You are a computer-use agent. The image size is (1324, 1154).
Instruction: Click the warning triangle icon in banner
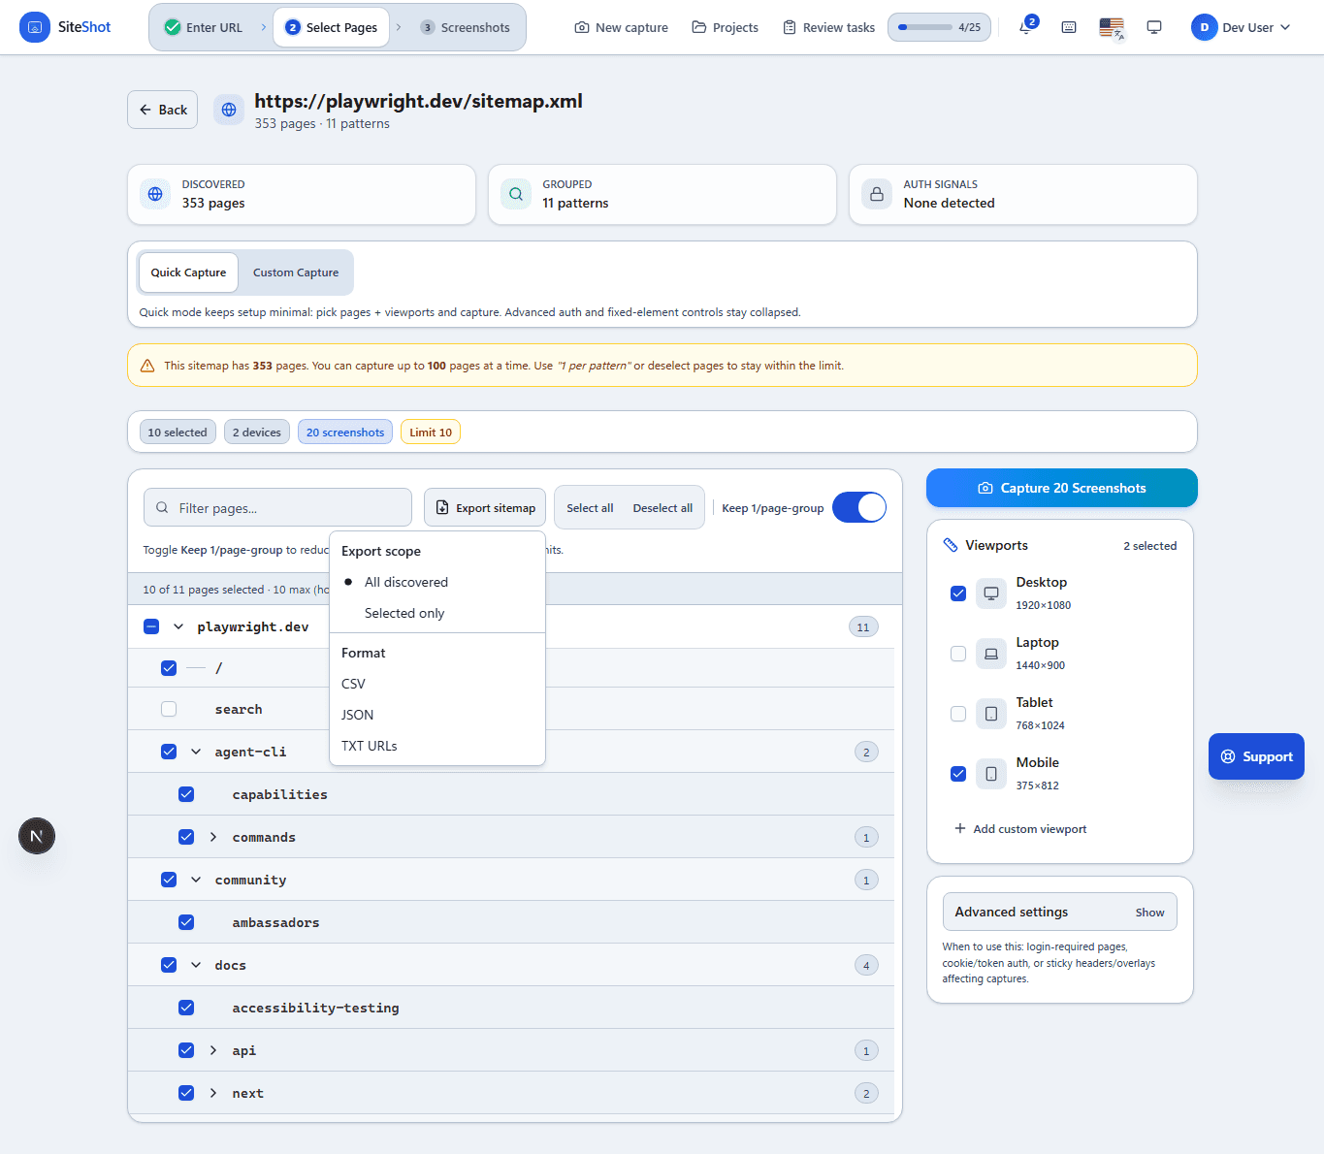coord(147,366)
